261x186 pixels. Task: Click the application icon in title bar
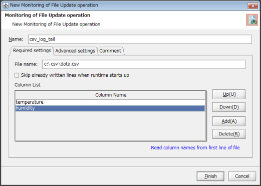click(x=6, y=6)
